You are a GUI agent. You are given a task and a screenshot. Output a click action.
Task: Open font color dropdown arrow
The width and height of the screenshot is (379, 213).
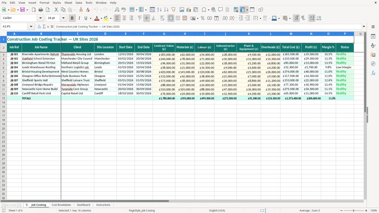point(101,18)
